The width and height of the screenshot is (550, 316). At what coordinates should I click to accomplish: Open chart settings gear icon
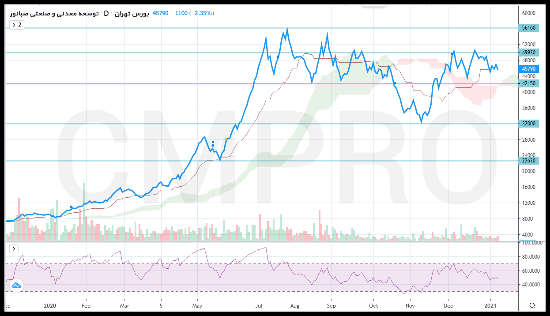coord(533,305)
